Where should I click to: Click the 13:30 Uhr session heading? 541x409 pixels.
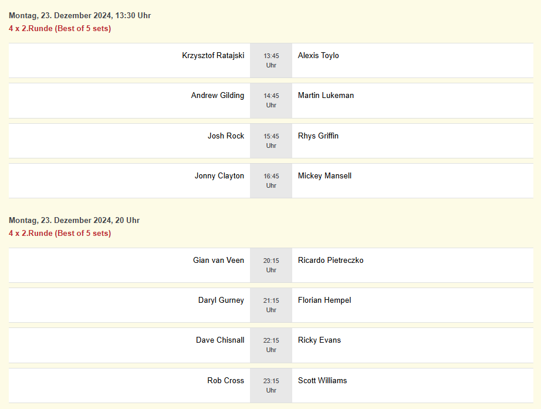[80, 16]
